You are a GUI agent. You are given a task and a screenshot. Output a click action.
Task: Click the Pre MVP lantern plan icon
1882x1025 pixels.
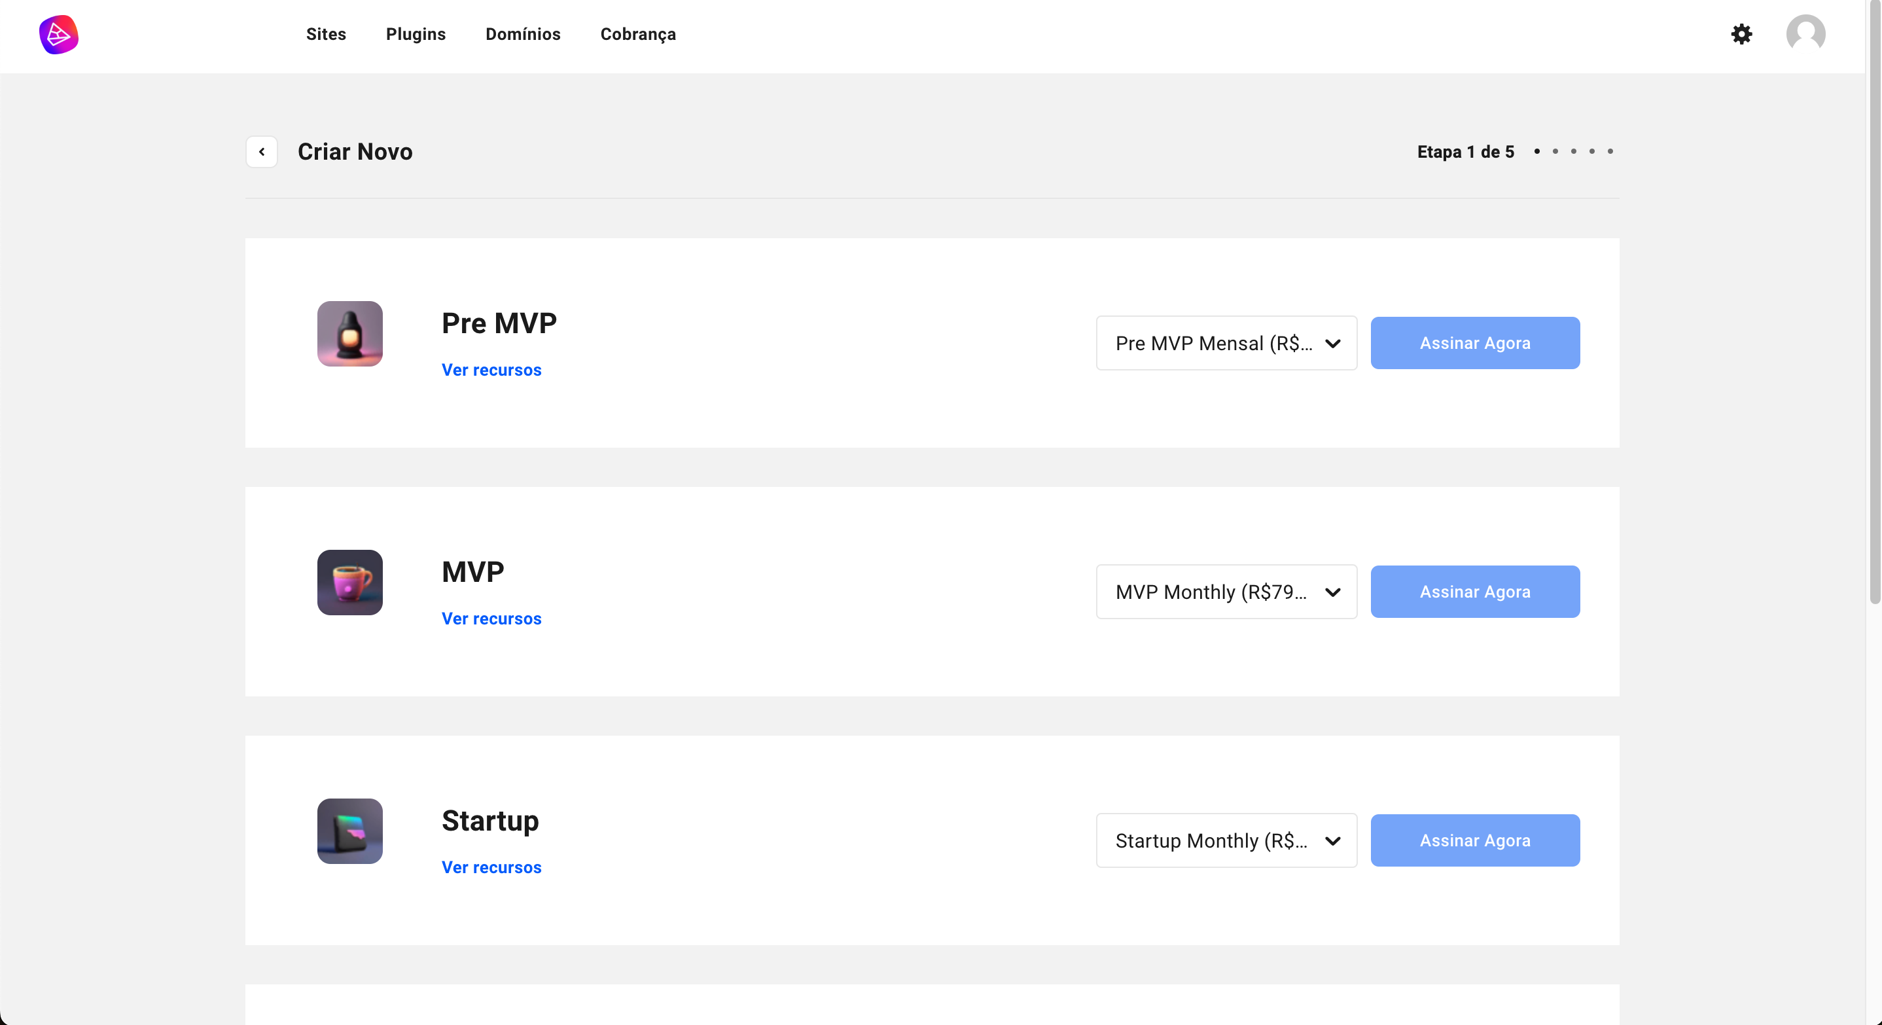350,334
